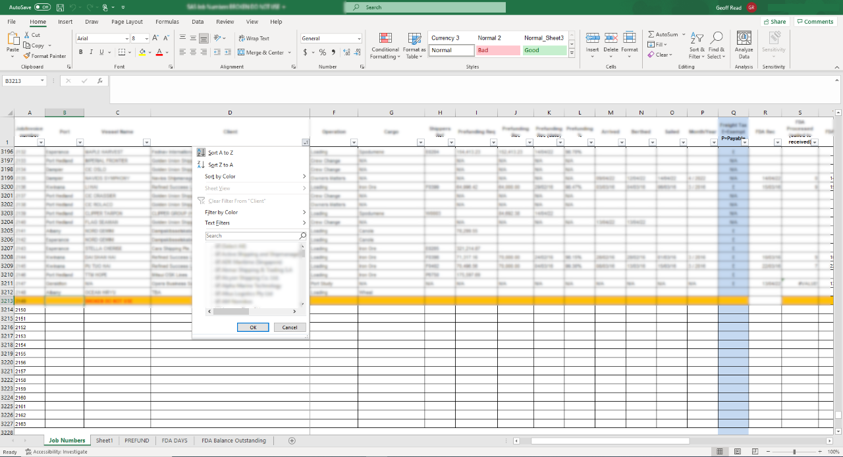
Task: Select Sort A to Z option
Action: point(221,153)
